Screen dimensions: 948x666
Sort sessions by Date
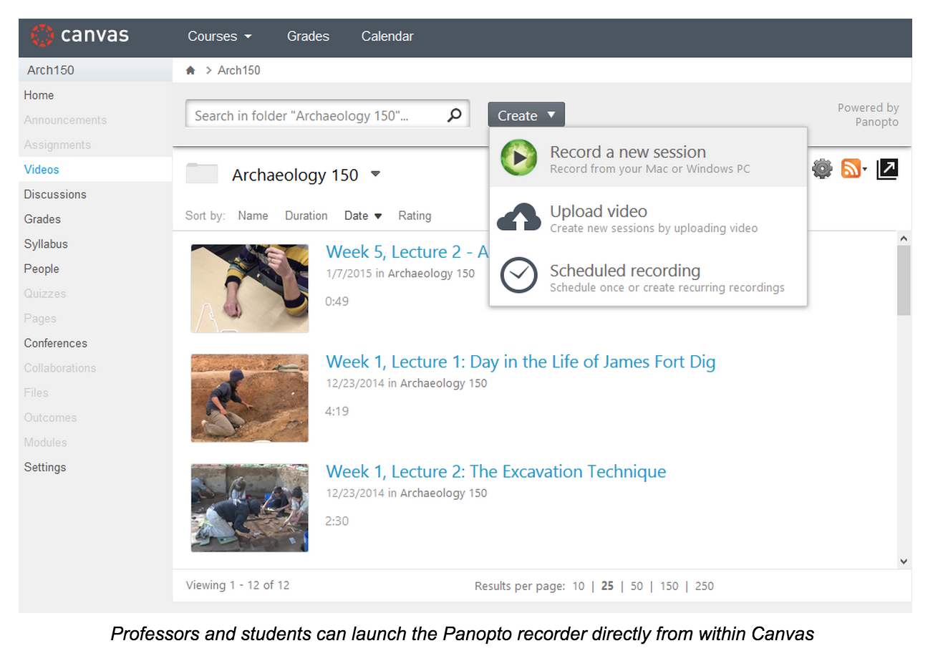(x=362, y=216)
